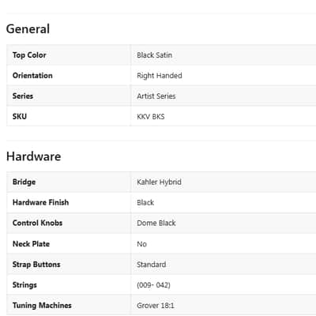
Task: Click the Neck Plate label
Action: 31,244
